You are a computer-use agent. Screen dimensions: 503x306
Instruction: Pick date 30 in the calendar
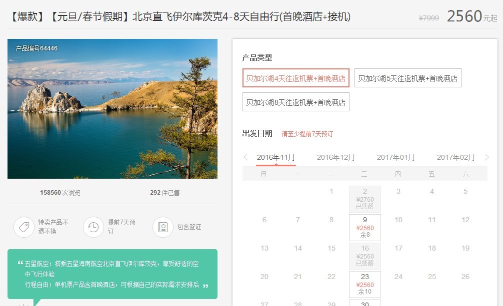click(365, 303)
